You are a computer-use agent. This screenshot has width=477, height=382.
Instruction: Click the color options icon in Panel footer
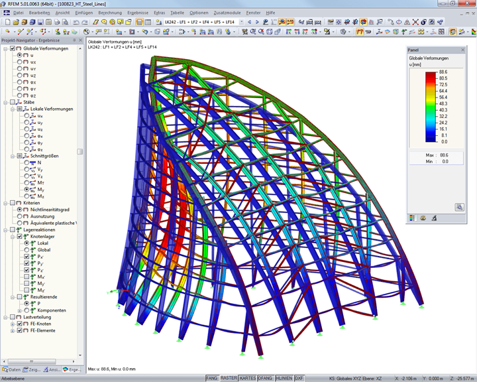click(x=412, y=218)
